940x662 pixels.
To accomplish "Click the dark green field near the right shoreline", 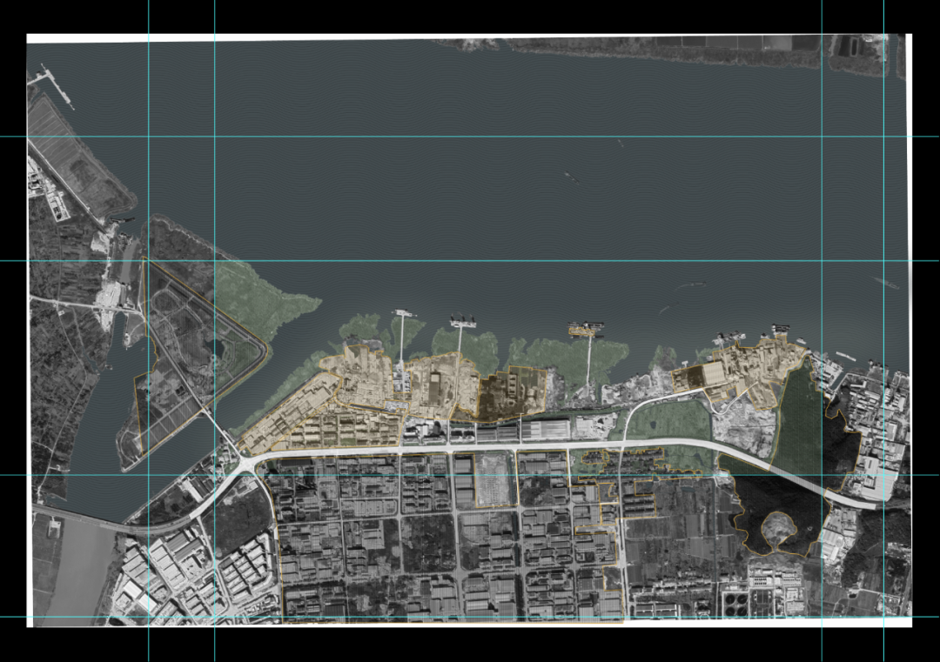I will click(x=799, y=418).
